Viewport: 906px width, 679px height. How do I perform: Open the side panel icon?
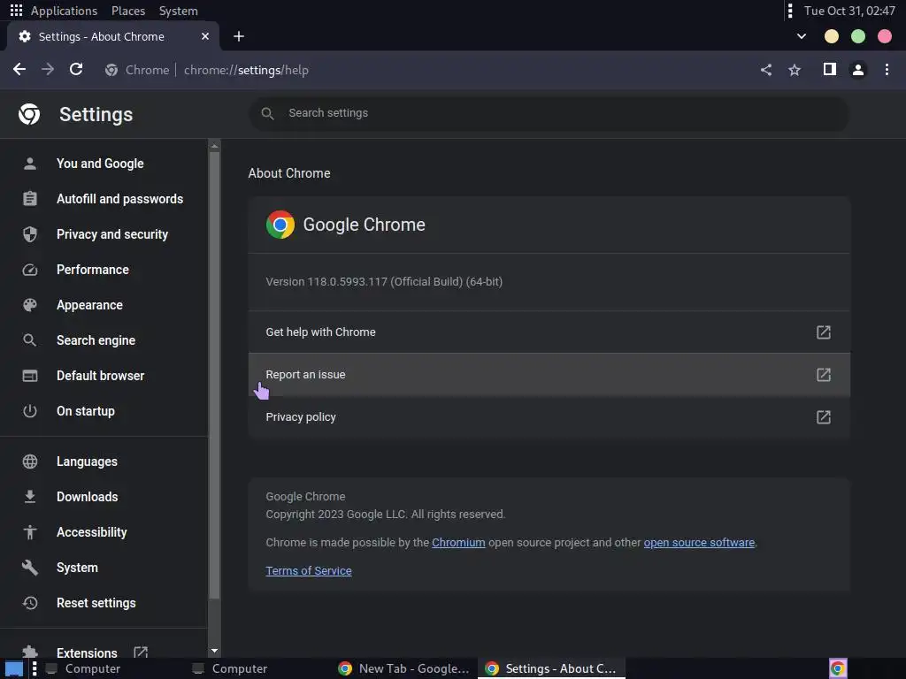(x=830, y=70)
